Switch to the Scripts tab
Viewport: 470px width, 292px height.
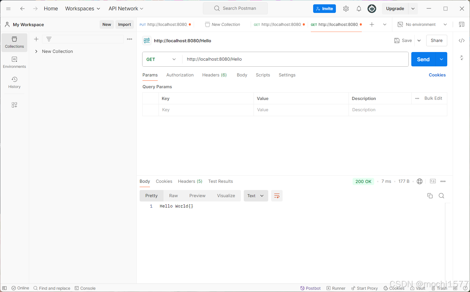coord(263,75)
